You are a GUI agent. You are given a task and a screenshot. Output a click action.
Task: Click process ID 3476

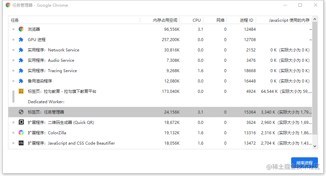point(251,60)
